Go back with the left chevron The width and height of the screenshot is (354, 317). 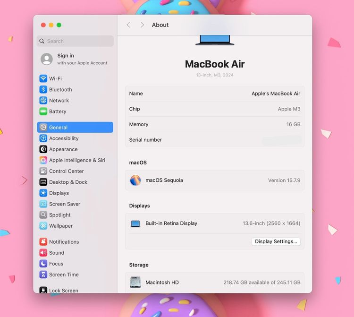(x=128, y=25)
